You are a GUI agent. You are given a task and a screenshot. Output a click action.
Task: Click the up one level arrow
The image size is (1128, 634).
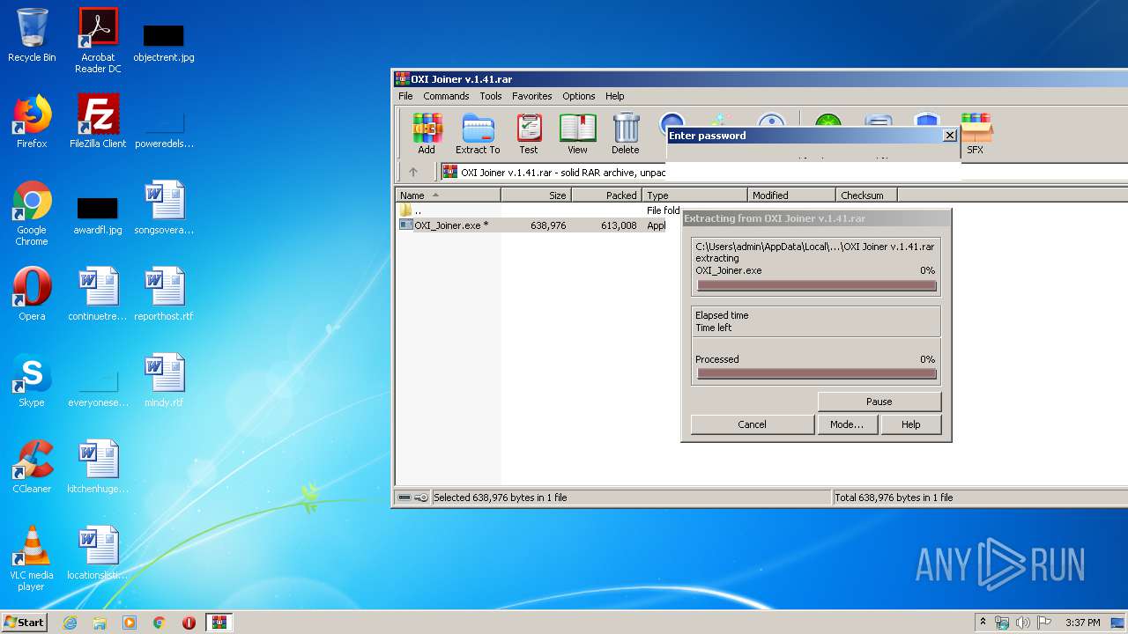click(412, 172)
